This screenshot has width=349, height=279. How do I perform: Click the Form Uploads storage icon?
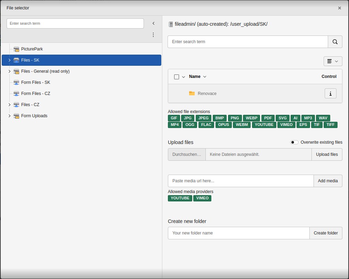tap(16, 116)
